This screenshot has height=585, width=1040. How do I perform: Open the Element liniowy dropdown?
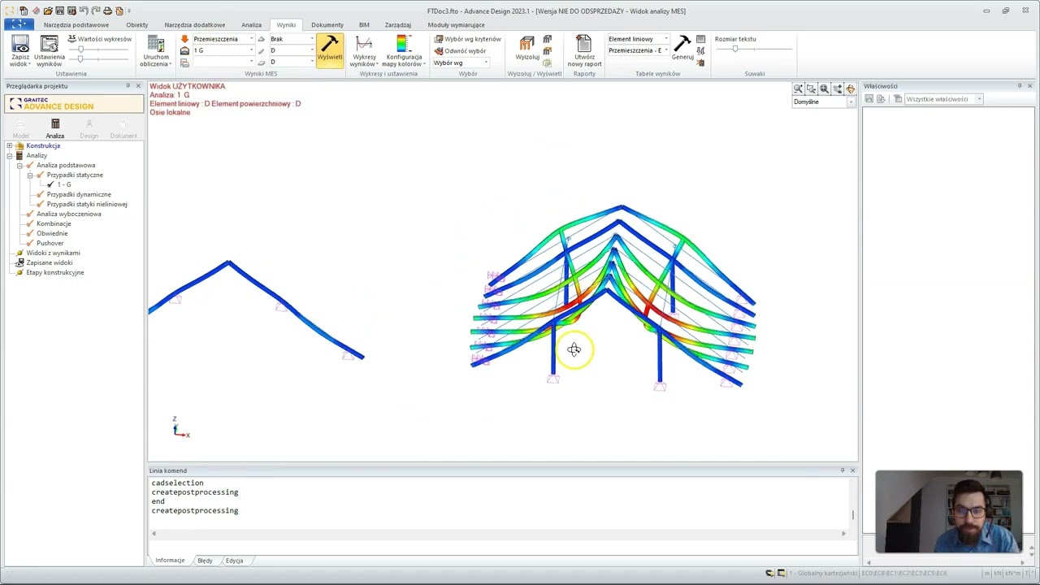click(665, 39)
